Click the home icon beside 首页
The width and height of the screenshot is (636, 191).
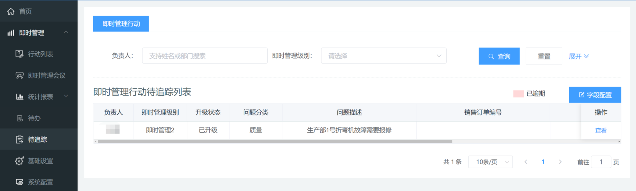(x=11, y=11)
